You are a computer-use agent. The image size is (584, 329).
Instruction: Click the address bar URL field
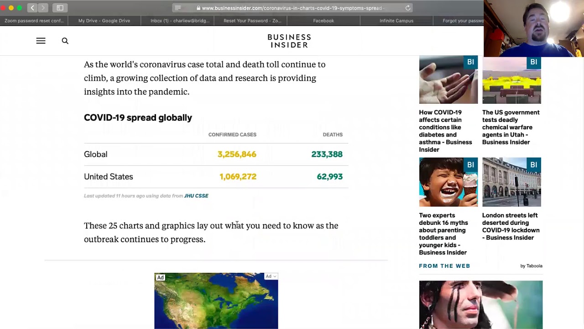point(293,8)
